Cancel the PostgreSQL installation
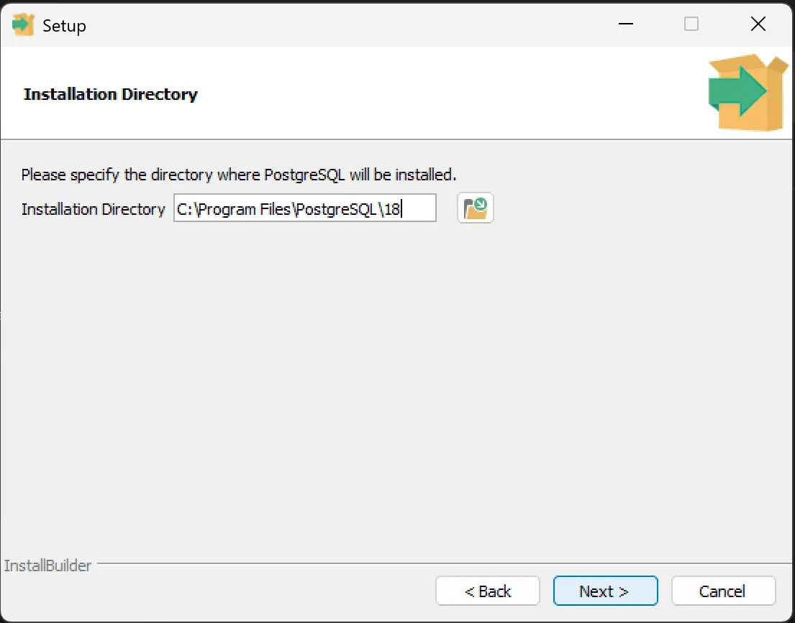 point(723,591)
